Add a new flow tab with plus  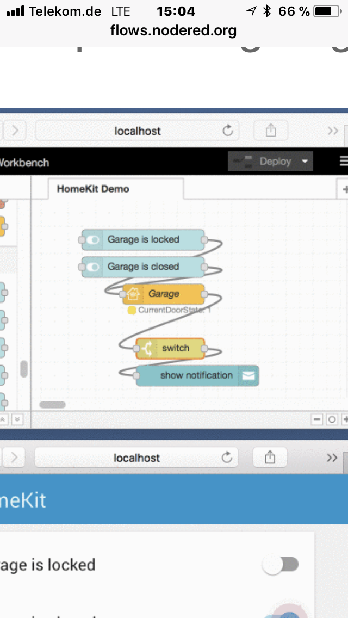coord(344,189)
